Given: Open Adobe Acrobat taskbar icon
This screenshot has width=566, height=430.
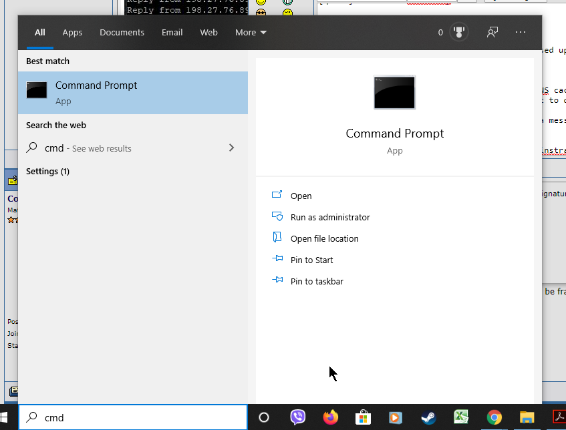Looking at the screenshot, I should click(x=559, y=417).
